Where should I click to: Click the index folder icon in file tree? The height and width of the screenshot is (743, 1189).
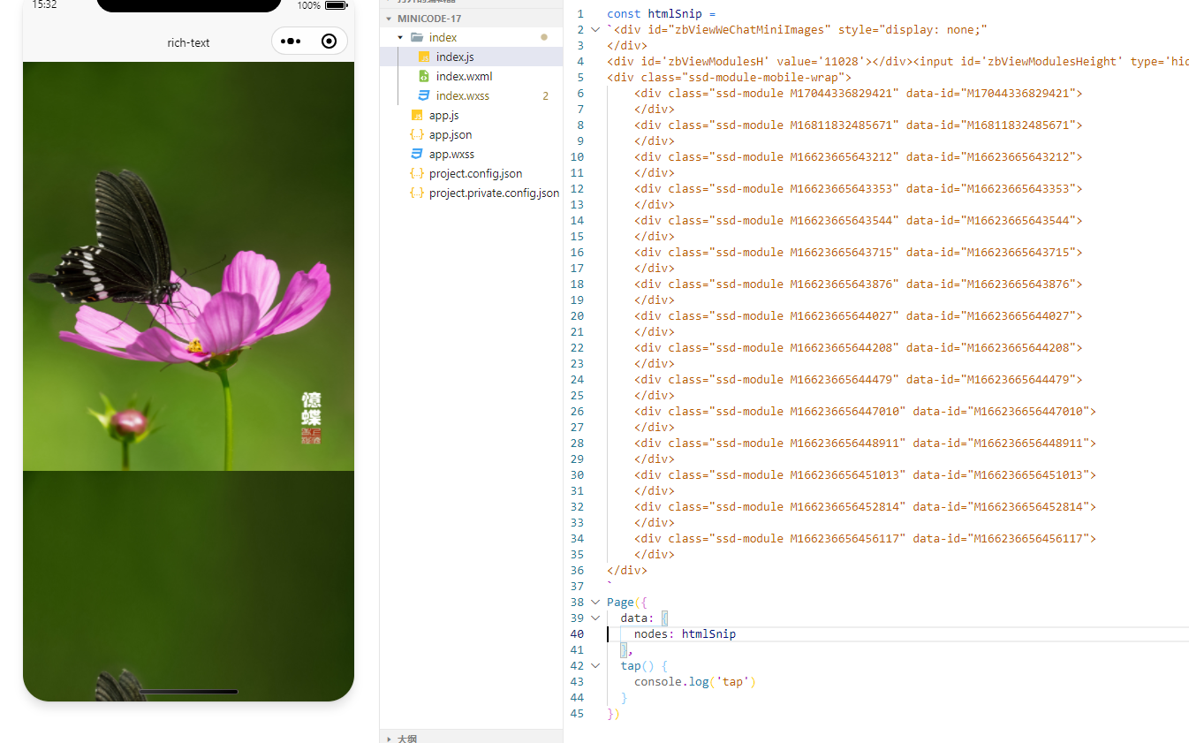[417, 37]
